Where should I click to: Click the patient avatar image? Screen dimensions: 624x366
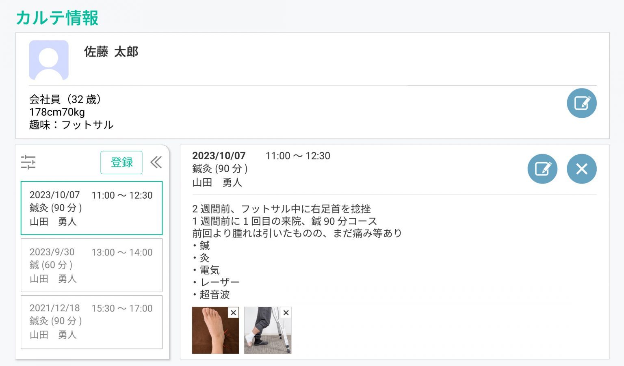click(49, 60)
